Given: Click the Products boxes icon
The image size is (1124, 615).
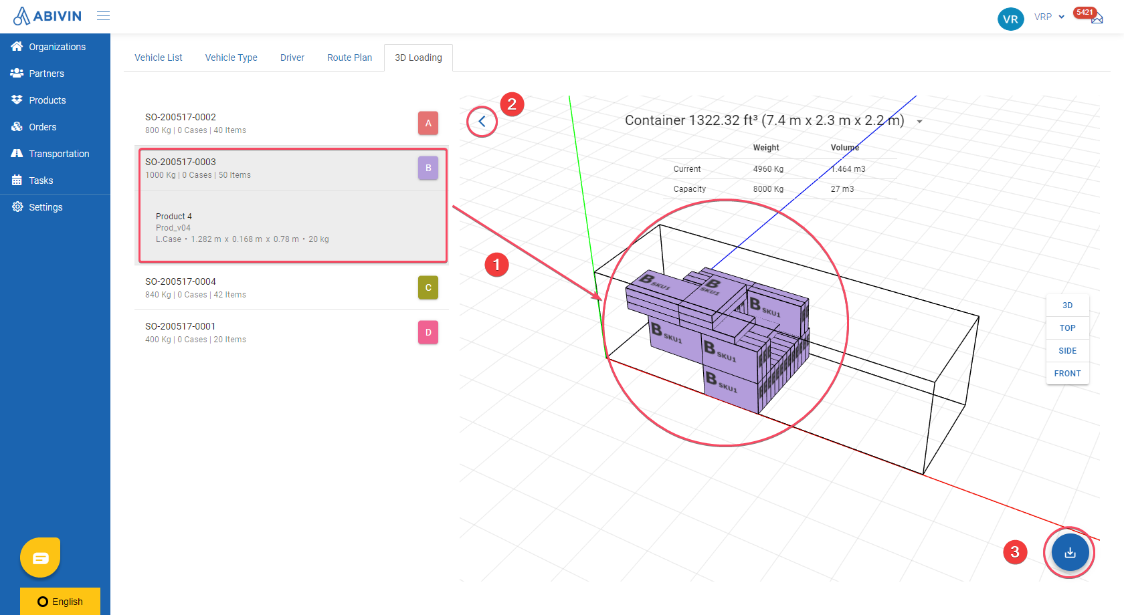Looking at the screenshot, I should (x=17, y=100).
